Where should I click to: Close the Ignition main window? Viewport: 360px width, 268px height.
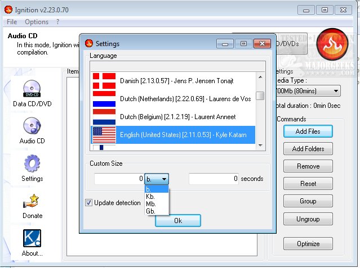tap(343, 10)
